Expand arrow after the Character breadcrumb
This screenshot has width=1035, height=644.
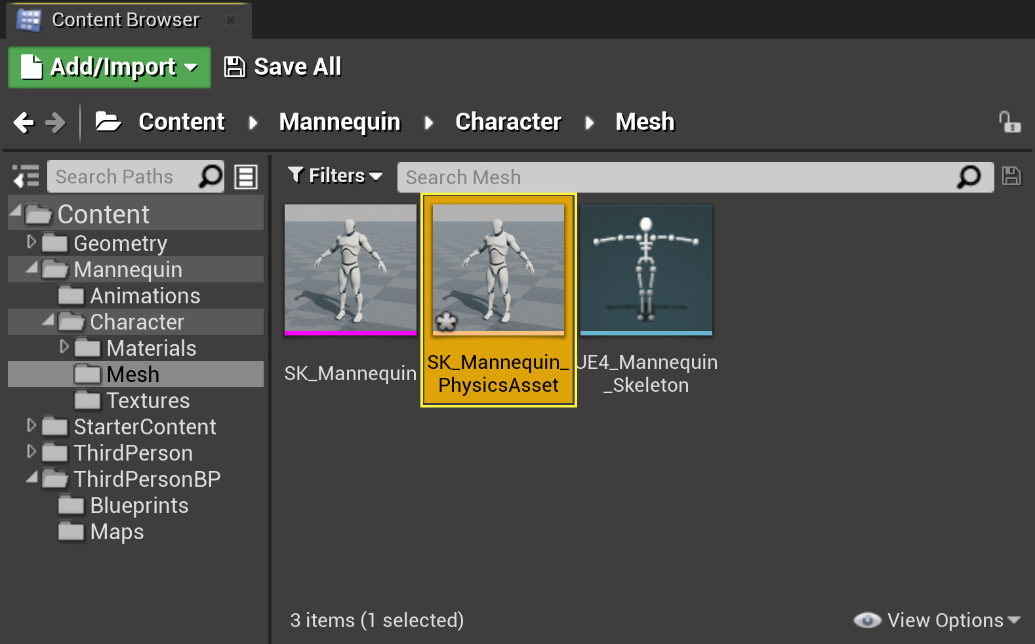[589, 123]
